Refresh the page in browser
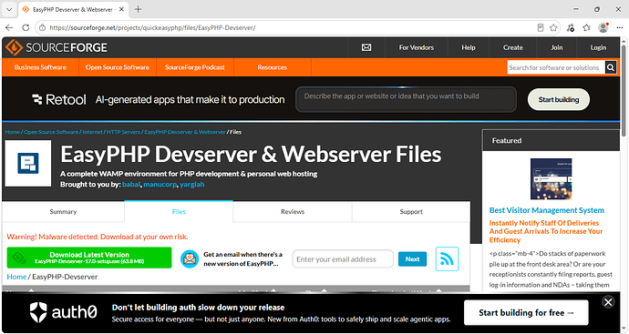The height and width of the screenshot is (334, 629). click(26, 27)
